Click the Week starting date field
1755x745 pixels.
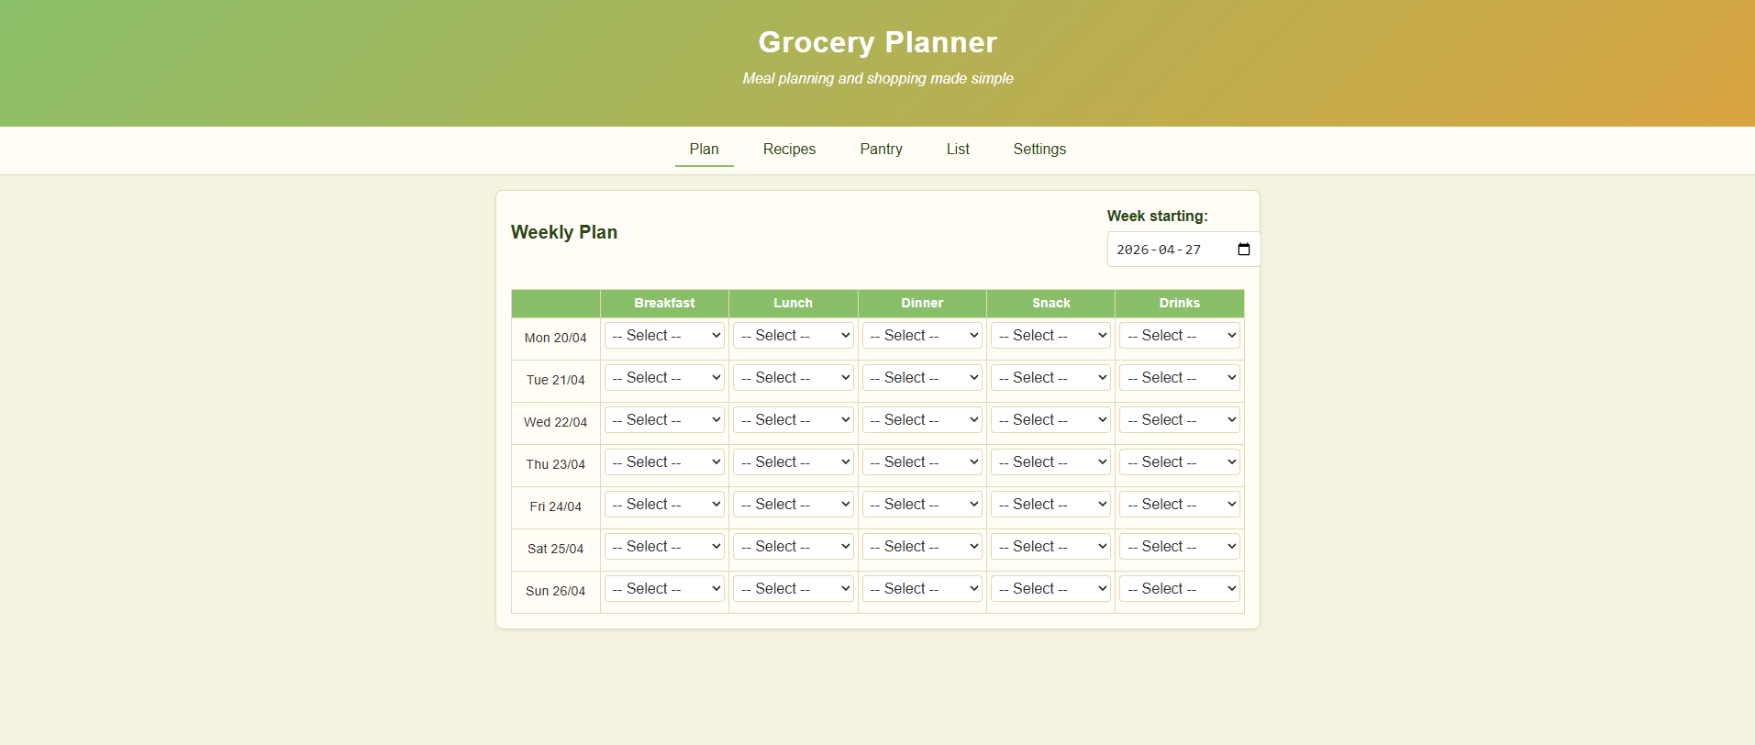click(x=1183, y=250)
